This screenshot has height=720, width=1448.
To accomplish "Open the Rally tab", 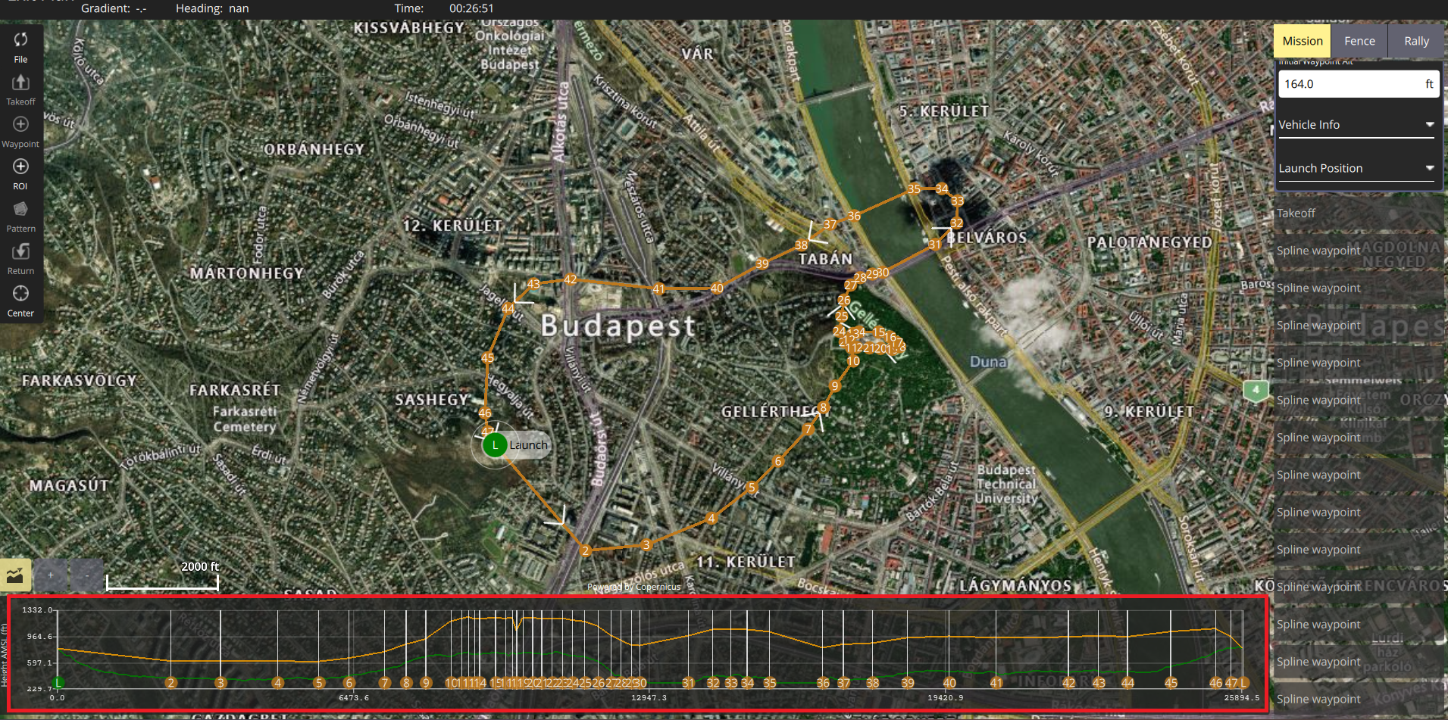I will 1416,41.
